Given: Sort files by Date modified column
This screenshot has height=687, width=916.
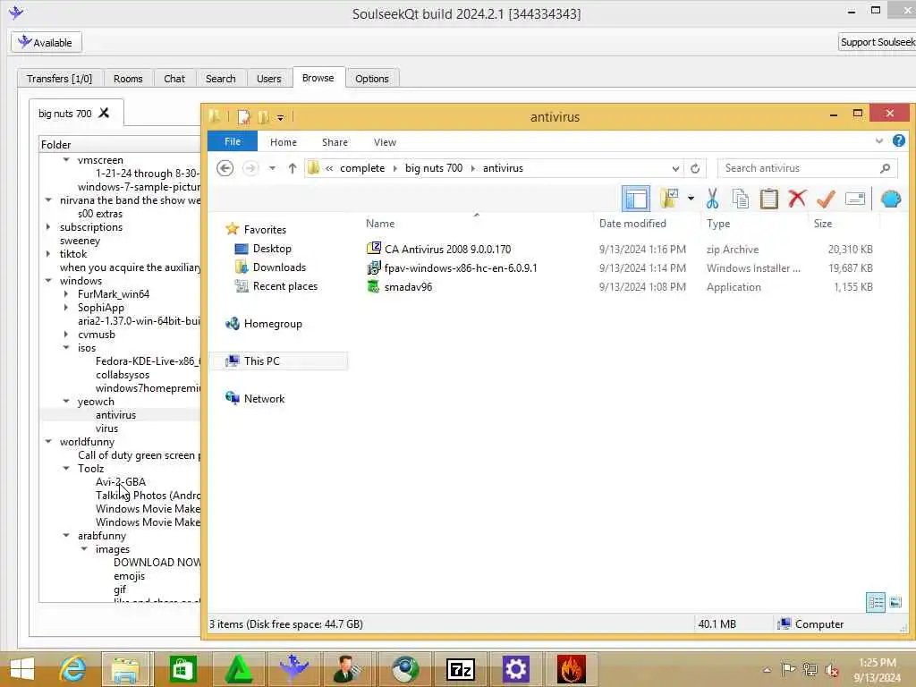Looking at the screenshot, I should 632,224.
